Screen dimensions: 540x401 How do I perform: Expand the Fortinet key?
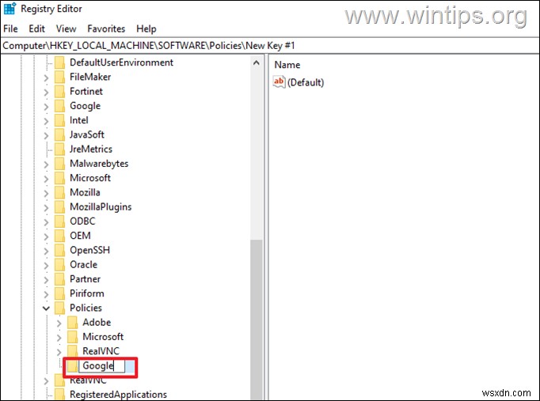[46, 93]
